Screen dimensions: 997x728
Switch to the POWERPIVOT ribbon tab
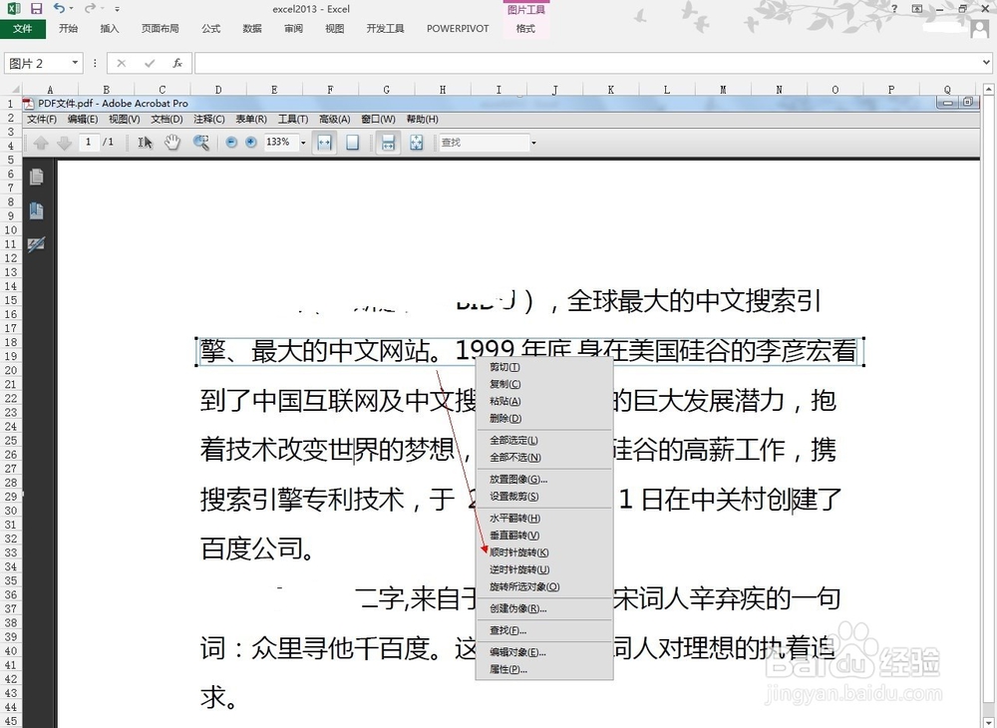point(458,29)
